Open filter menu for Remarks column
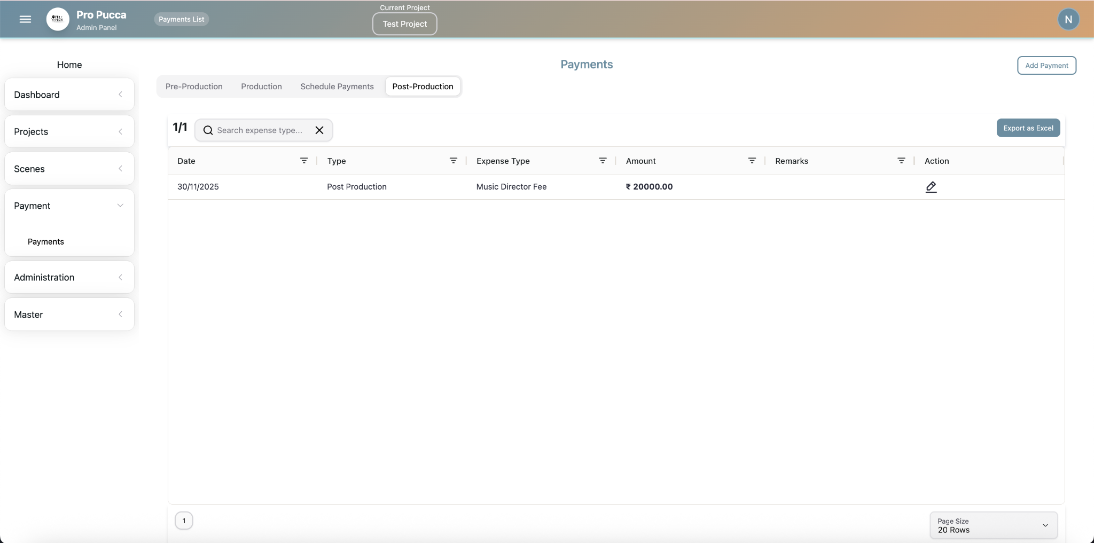The image size is (1094, 543). 901,161
